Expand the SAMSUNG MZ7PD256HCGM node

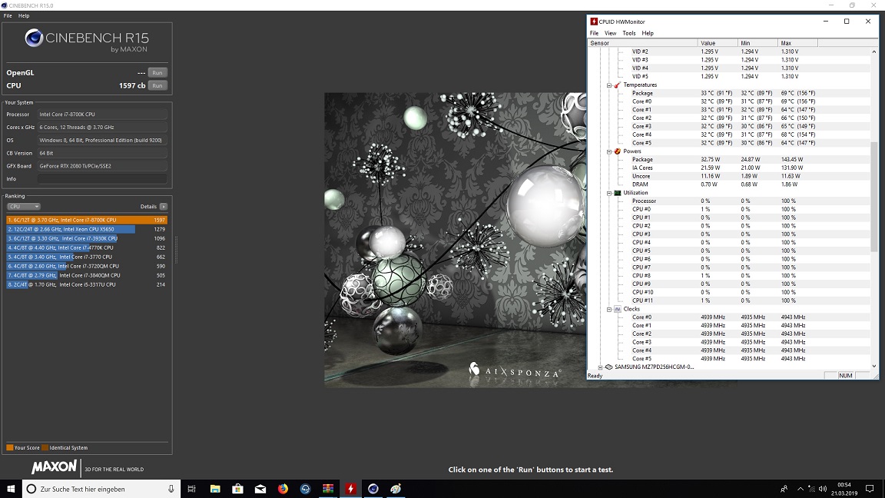601,367
